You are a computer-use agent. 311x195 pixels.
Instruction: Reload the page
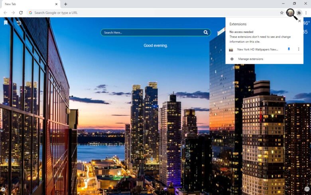[x=21, y=13]
